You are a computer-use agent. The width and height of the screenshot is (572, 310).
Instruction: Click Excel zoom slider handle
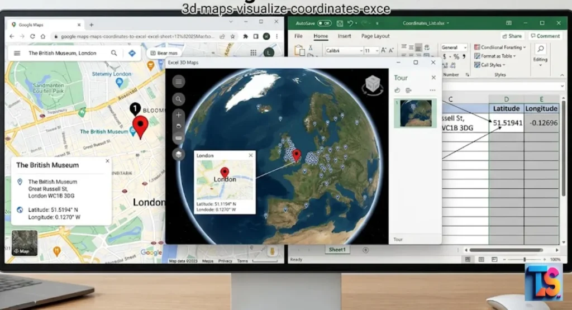525,259
